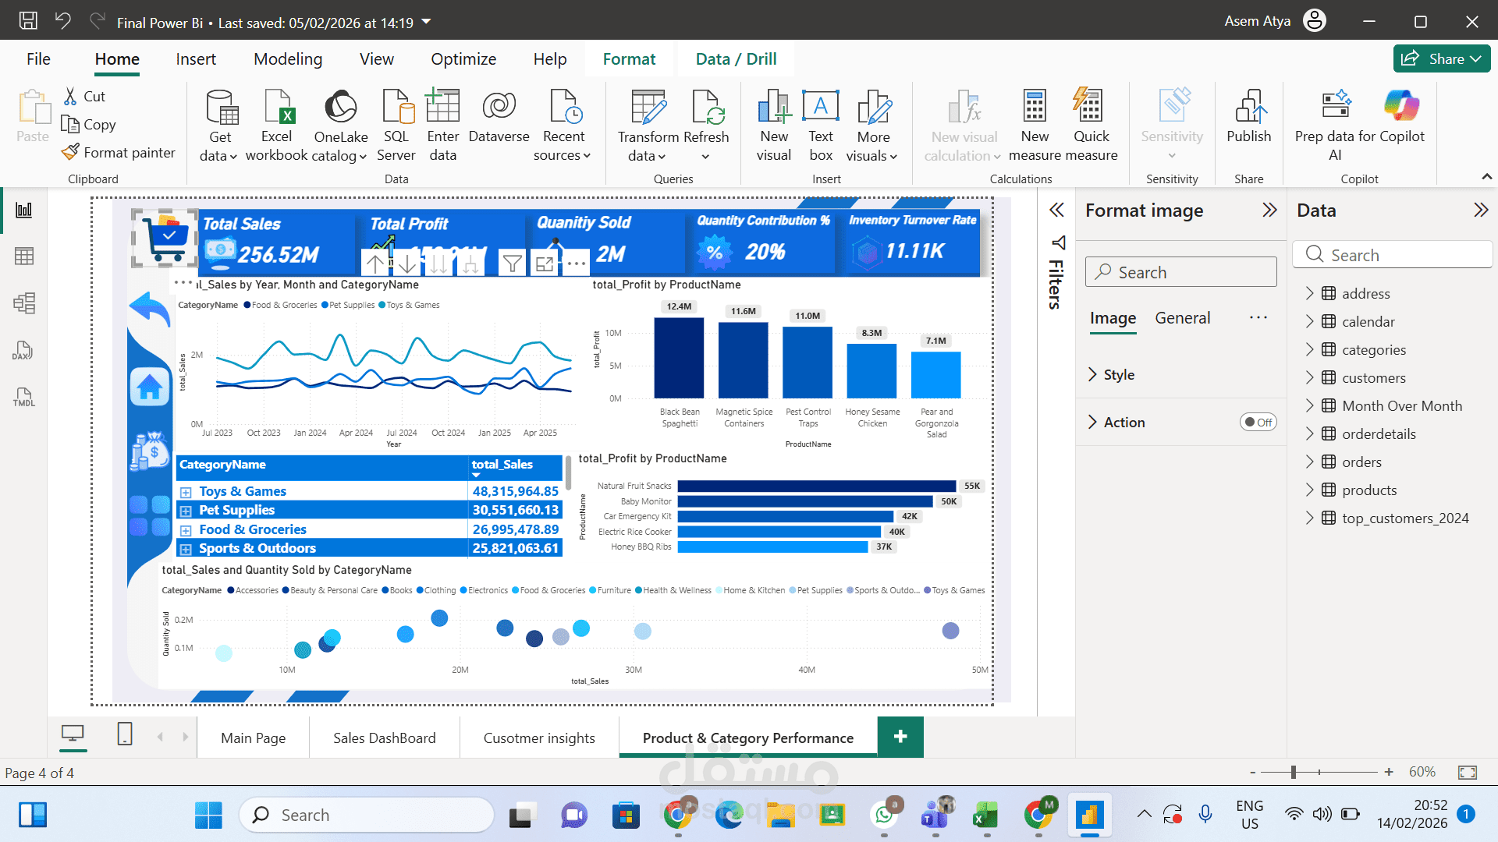1498x842 pixels.
Task: Switch to mobile layout view
Action: pyautogui.click(x=125, y=734)
